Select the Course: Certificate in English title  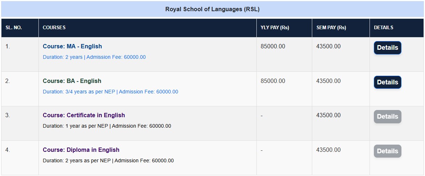(x=84, y=115)
